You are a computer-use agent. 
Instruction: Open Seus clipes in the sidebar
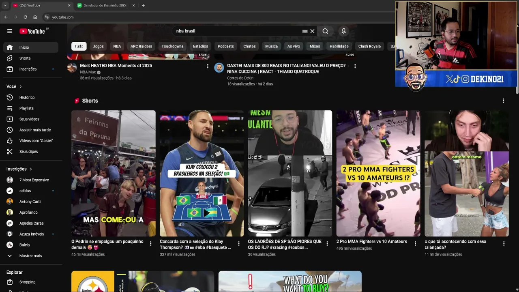click(x=31, y=152)
